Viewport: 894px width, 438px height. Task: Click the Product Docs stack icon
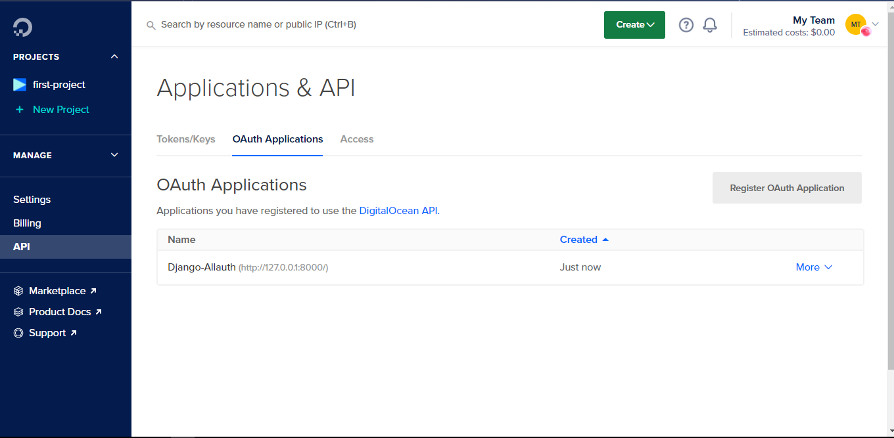18,312
